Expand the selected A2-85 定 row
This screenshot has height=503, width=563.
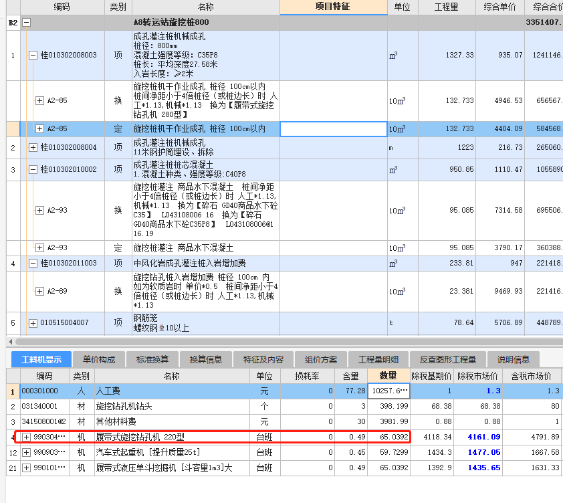point(39,128)
